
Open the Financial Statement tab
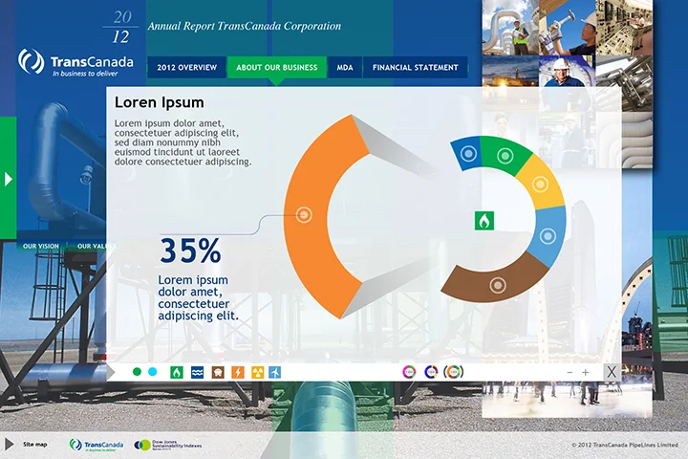pos(415,67)
